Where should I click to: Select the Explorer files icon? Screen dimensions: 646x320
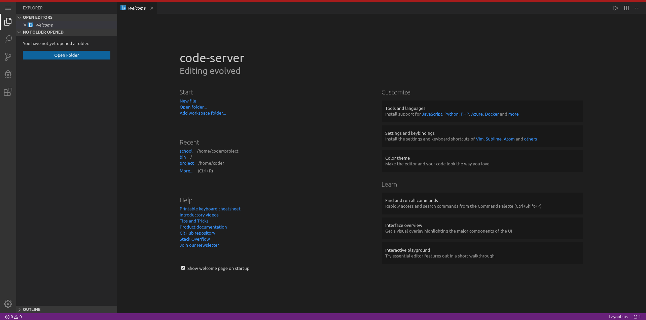click(8, 22)
